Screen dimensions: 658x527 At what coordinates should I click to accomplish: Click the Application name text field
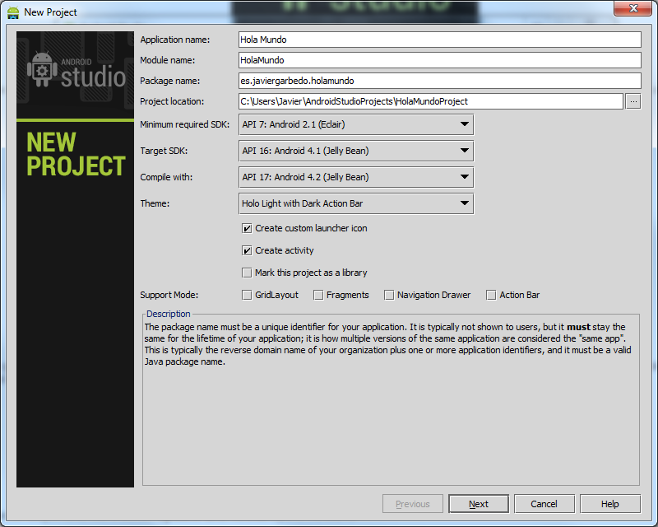pos(438,40)
